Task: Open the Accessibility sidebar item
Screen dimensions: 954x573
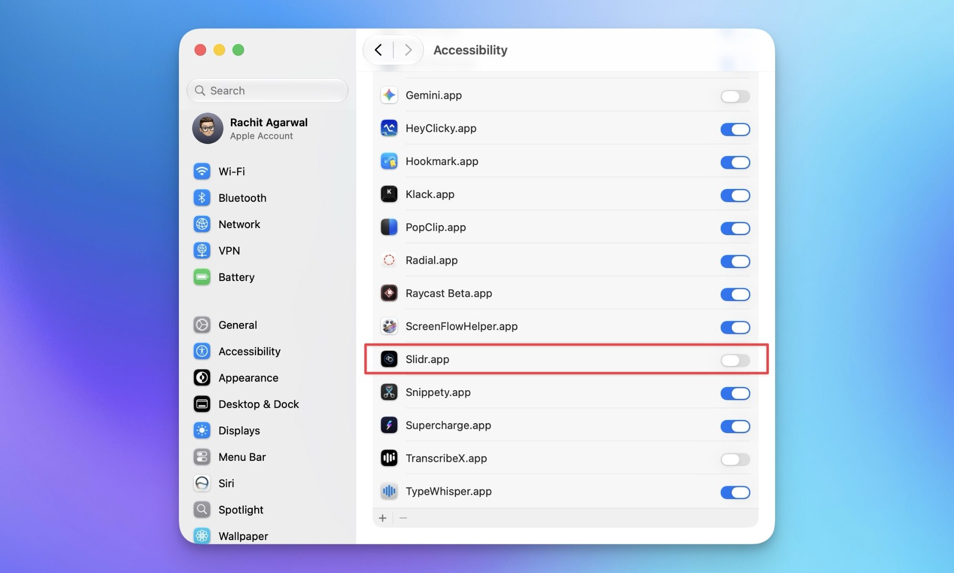Action: point(267,351)
